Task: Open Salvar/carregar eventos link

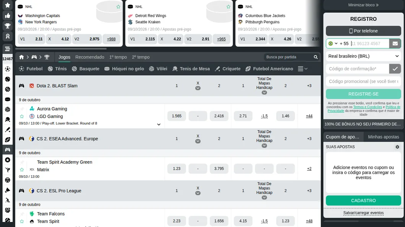Action: click(x=363, y=213)
